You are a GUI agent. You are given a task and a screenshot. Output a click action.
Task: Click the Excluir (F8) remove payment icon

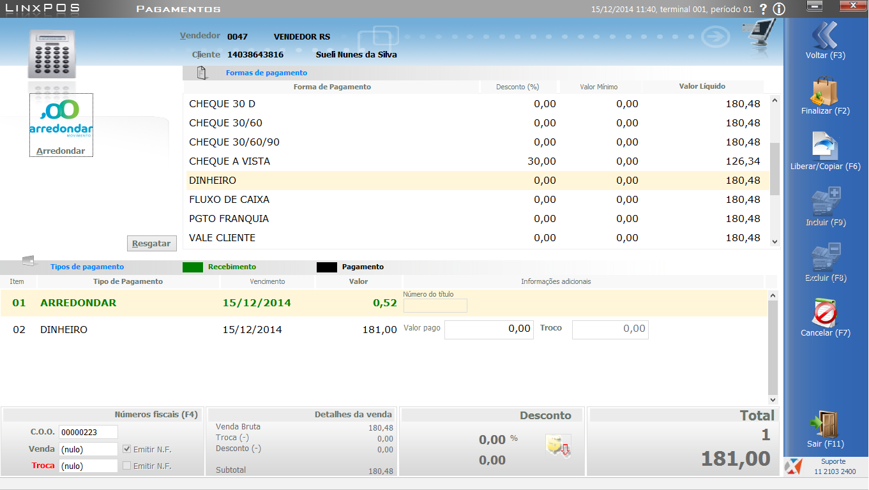(x=826, y=257)
